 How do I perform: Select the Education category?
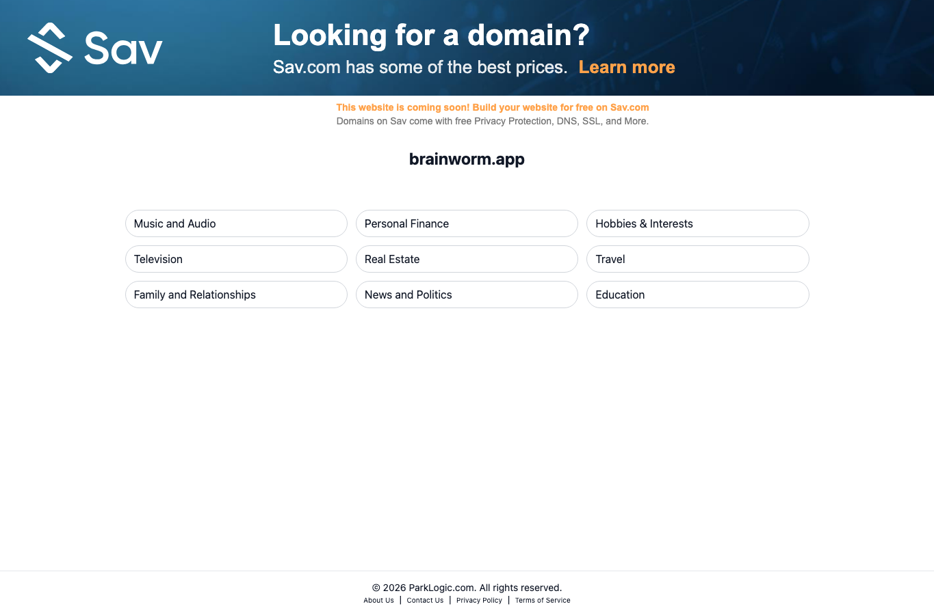(x=698, y=295)
